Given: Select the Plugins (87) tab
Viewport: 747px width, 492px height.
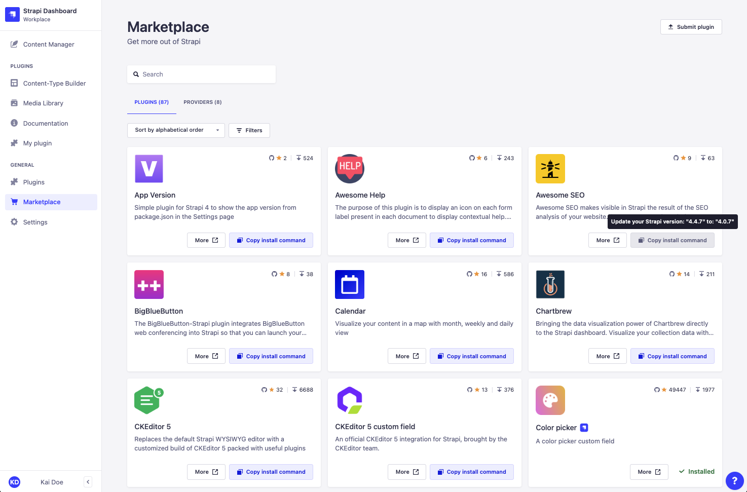Looking at the screenshot, I should (x=152, y=102).
